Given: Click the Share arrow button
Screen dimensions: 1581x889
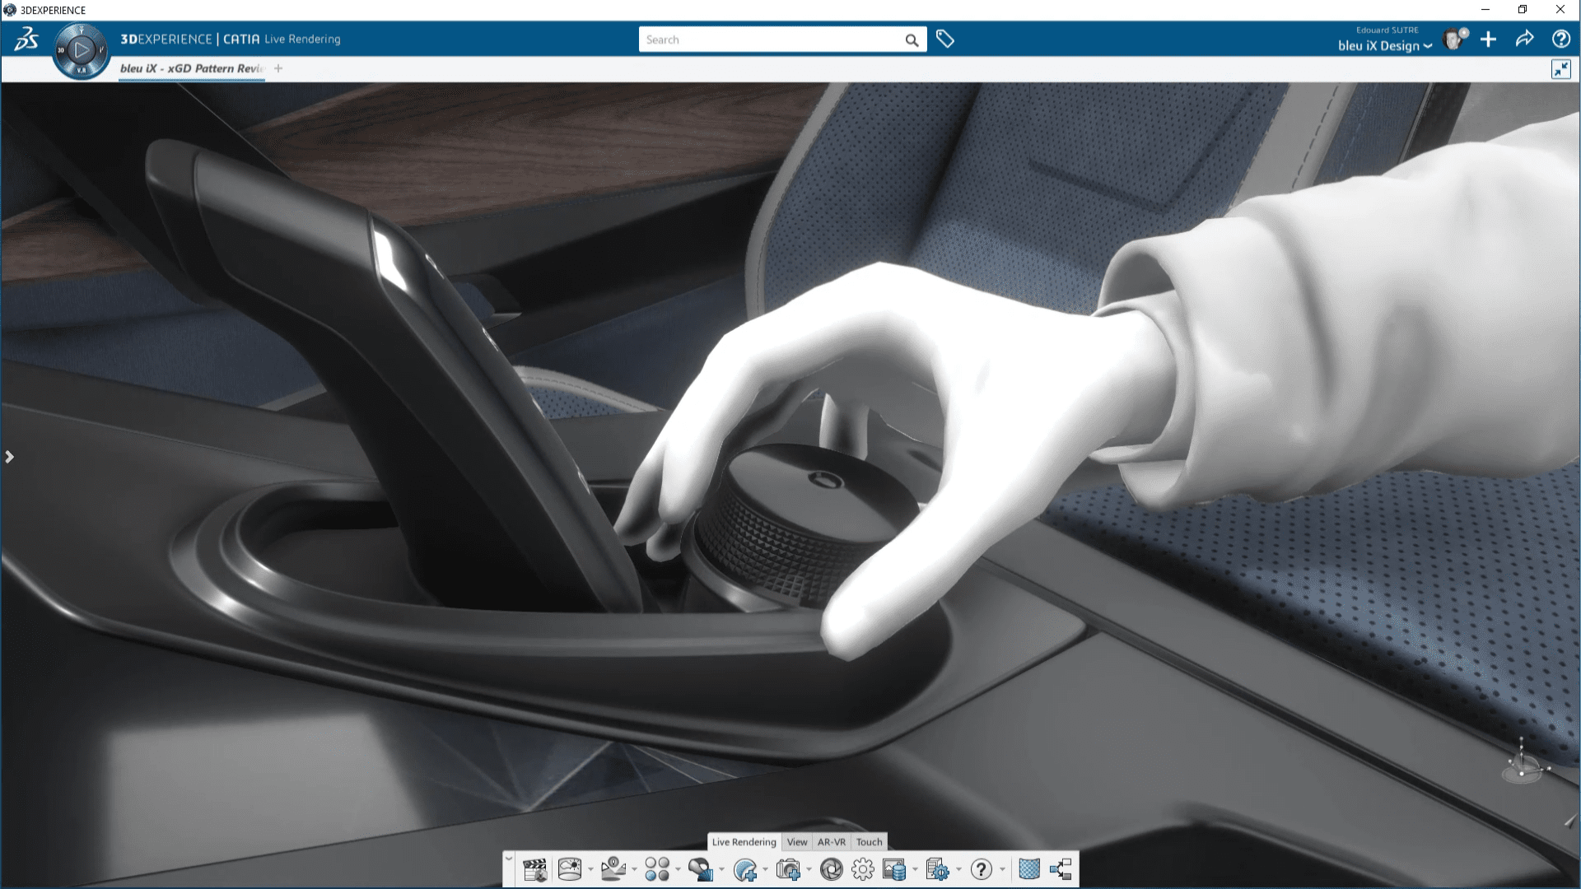Looking at the screenshot, I should [1524, 40].
